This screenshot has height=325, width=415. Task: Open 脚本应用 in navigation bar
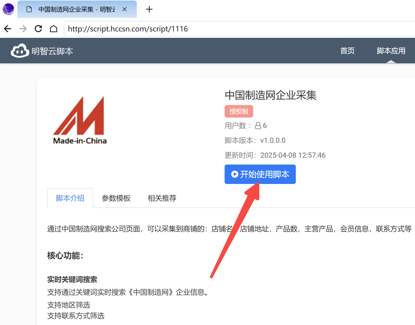391,51
